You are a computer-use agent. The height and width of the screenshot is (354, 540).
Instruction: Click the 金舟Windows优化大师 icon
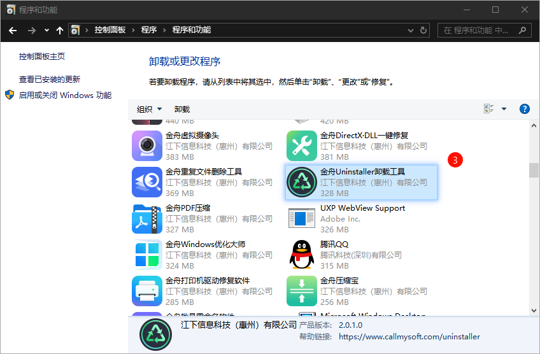click(x=147, y=255)
